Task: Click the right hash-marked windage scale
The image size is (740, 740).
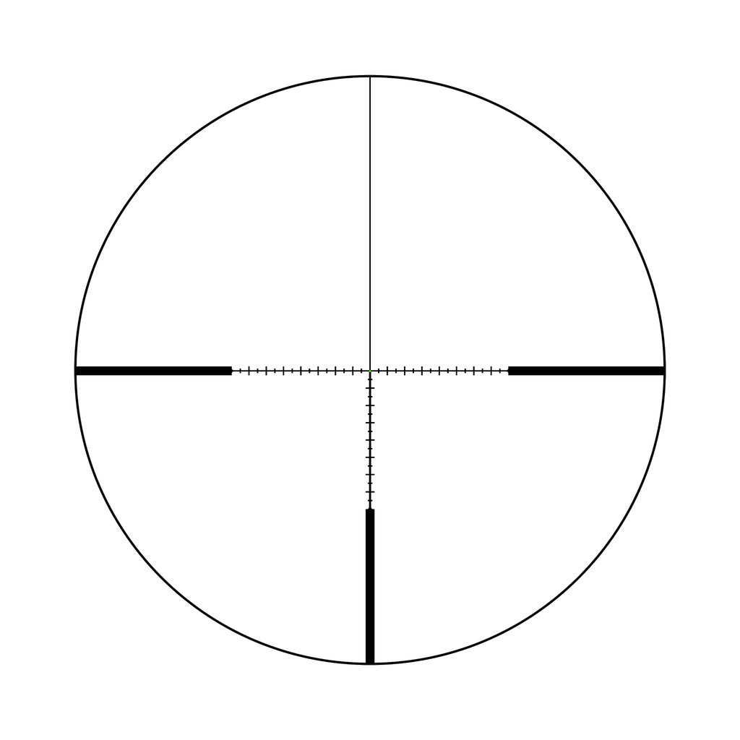Action: pyautogui.click(x=439, y=371)
